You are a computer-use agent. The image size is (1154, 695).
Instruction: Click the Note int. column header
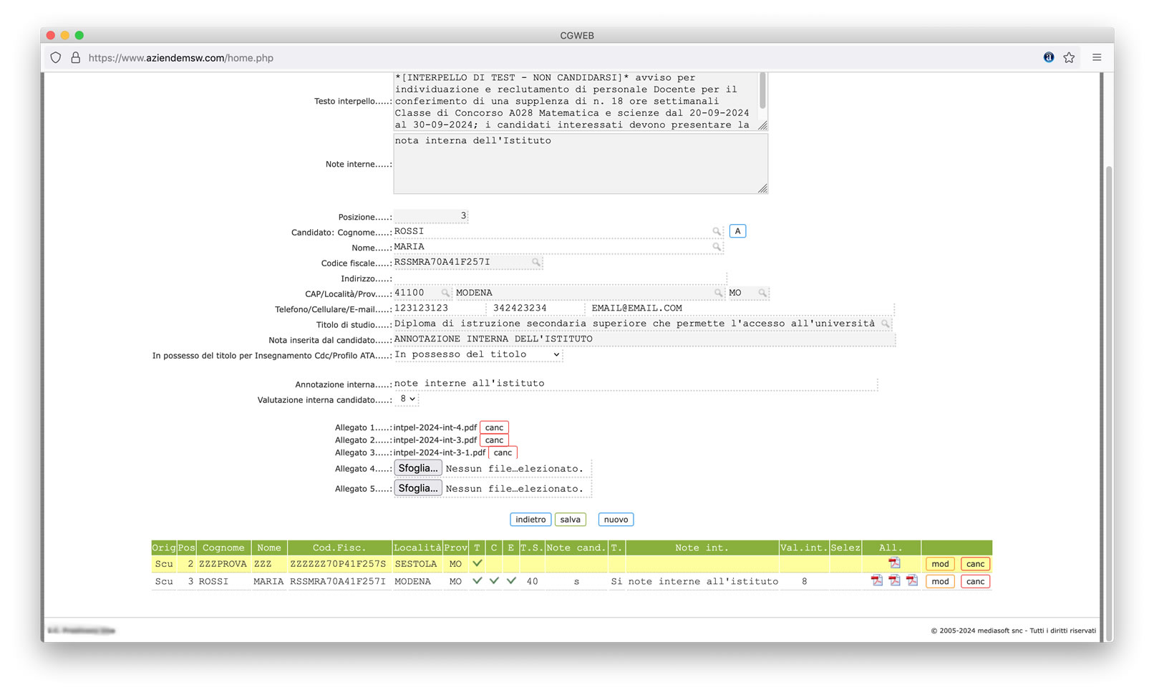(x=702, y=548)
